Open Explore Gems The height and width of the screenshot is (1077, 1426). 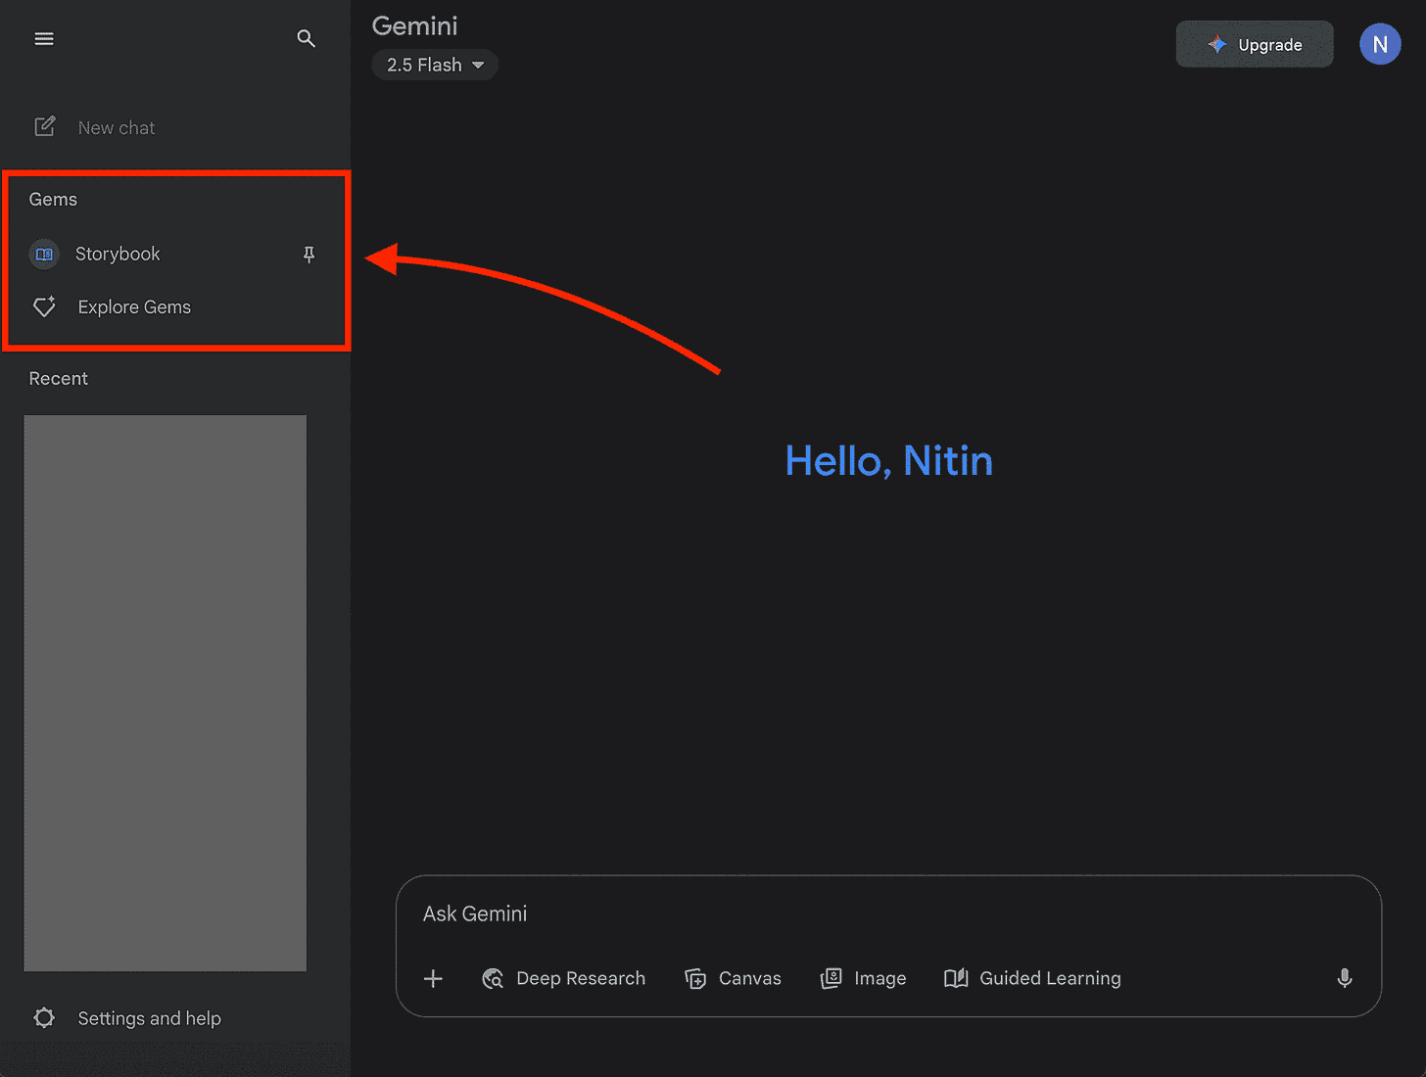pyautogui.click(x=113, y=307)
